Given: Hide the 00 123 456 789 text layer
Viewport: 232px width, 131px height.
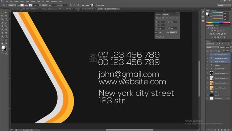Looking at the screenshot, I should pos(207,61).
